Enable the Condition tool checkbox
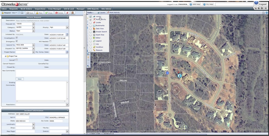 90,47
